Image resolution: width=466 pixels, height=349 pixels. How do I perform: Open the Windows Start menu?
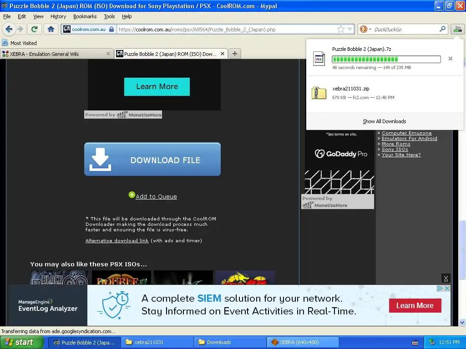pyautogui.click(x=22, y=342)
